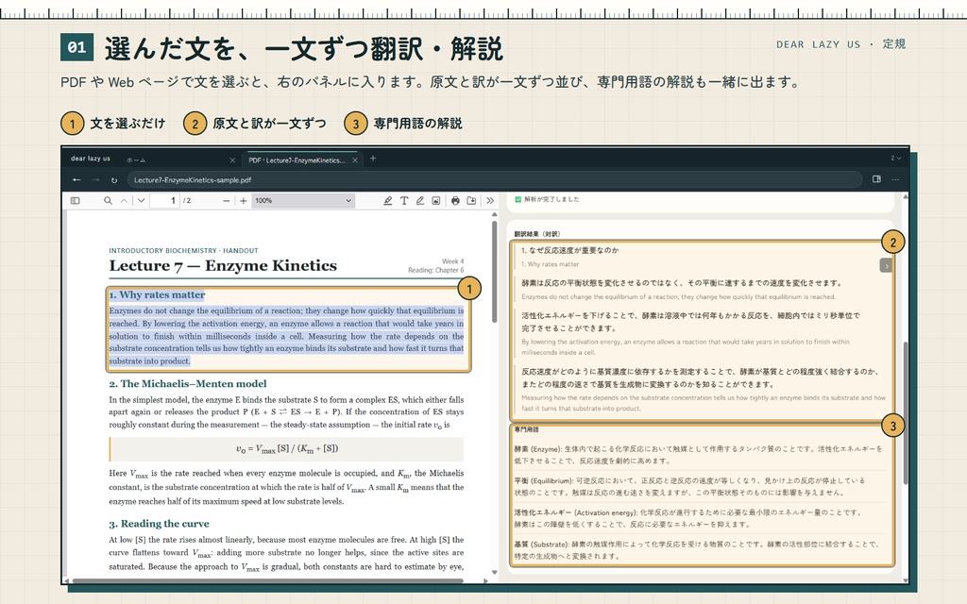Screen dimensions: 967x604
Task: Click DEAR LAZY US · 定規 header text
Action: pos(840,44)
